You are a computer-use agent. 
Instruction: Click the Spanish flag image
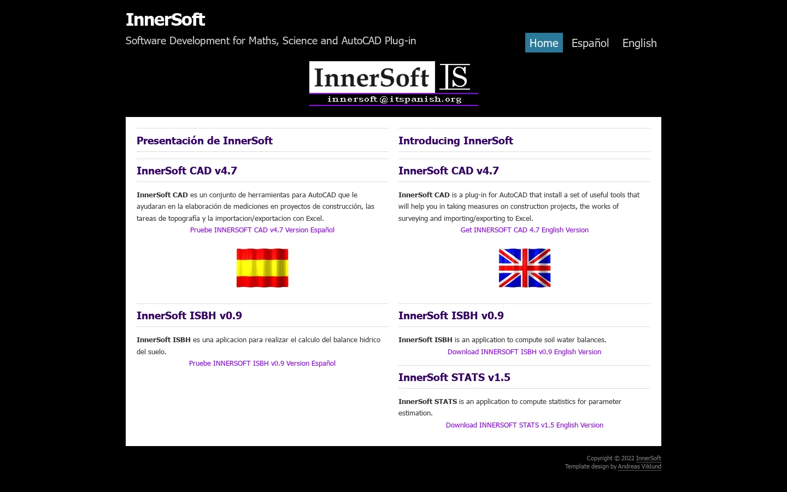(x=262, y=268)
